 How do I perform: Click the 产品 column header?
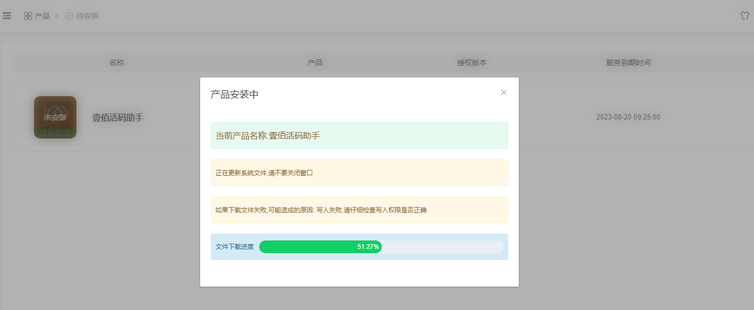(315, 63)
